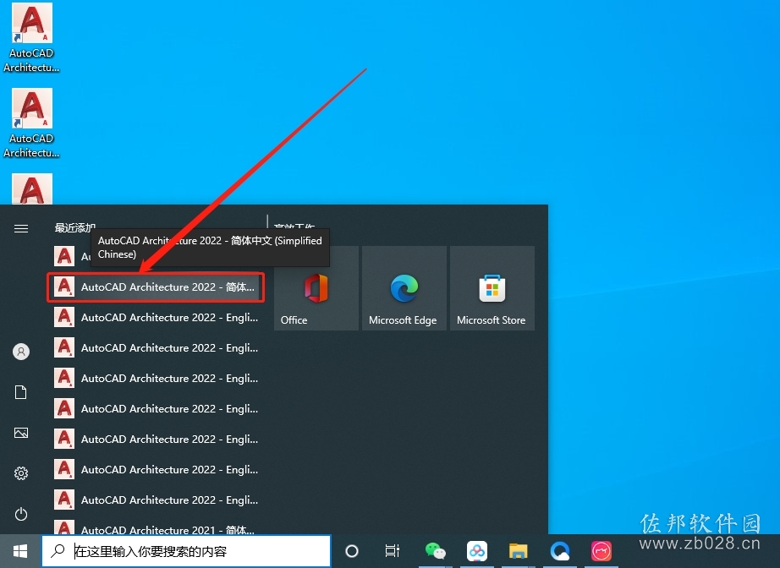Expand the Start hamburger menu

pyautogui.click(x=21, y=228)
